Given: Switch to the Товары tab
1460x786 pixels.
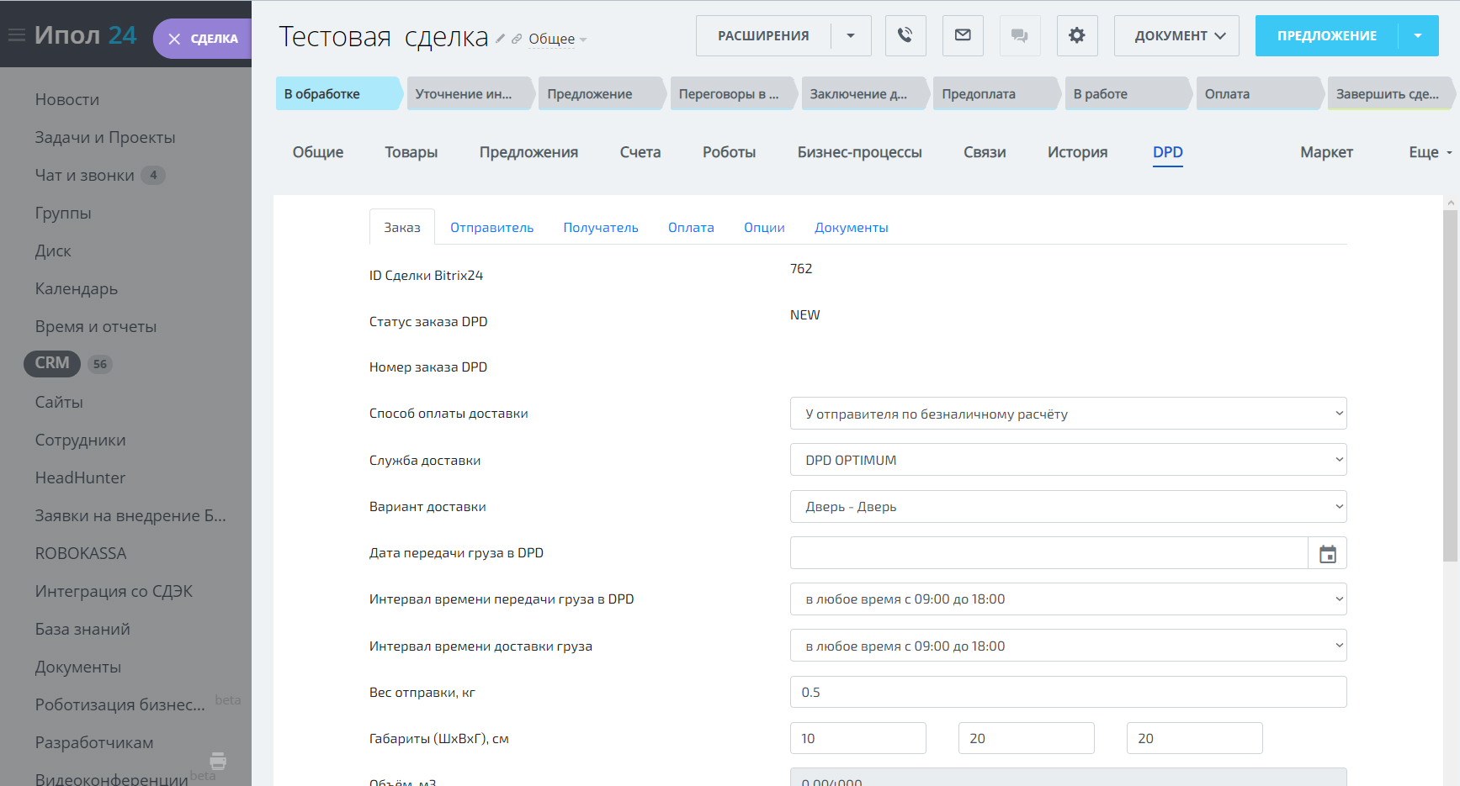Looking at the screenshot, I should [x=411, y=152].
